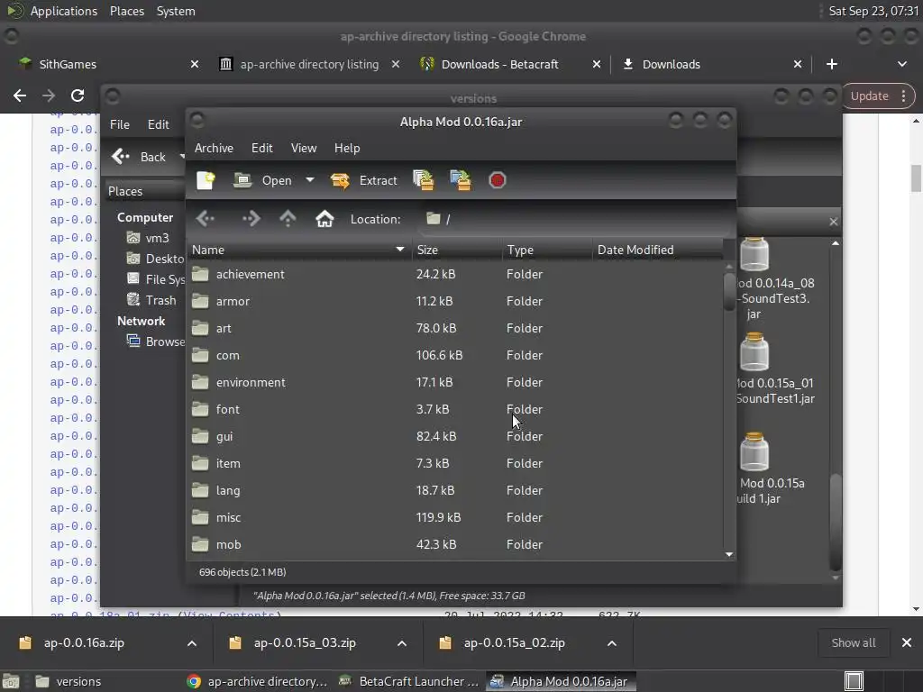Click Back button in versions window

(140, 157)
